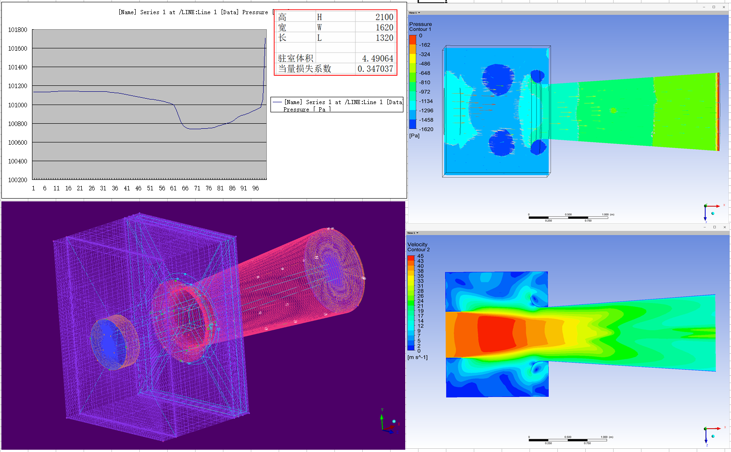Click green Y axis arrow in mesh view triad
The width and height of the screenshot is (731, 452).
382,418
